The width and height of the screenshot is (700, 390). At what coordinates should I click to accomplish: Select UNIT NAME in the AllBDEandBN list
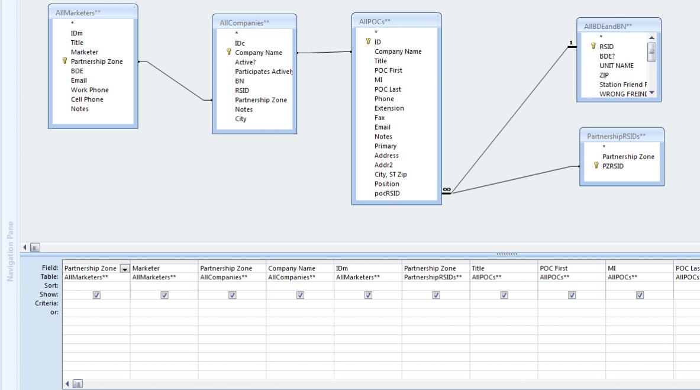click(617, 66)
